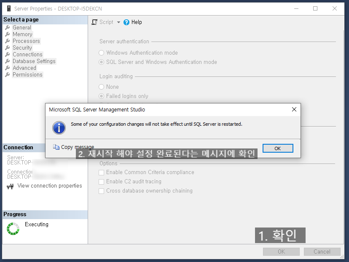Open the General page
This screenshot has height=262, width=349.
point(22,27)
